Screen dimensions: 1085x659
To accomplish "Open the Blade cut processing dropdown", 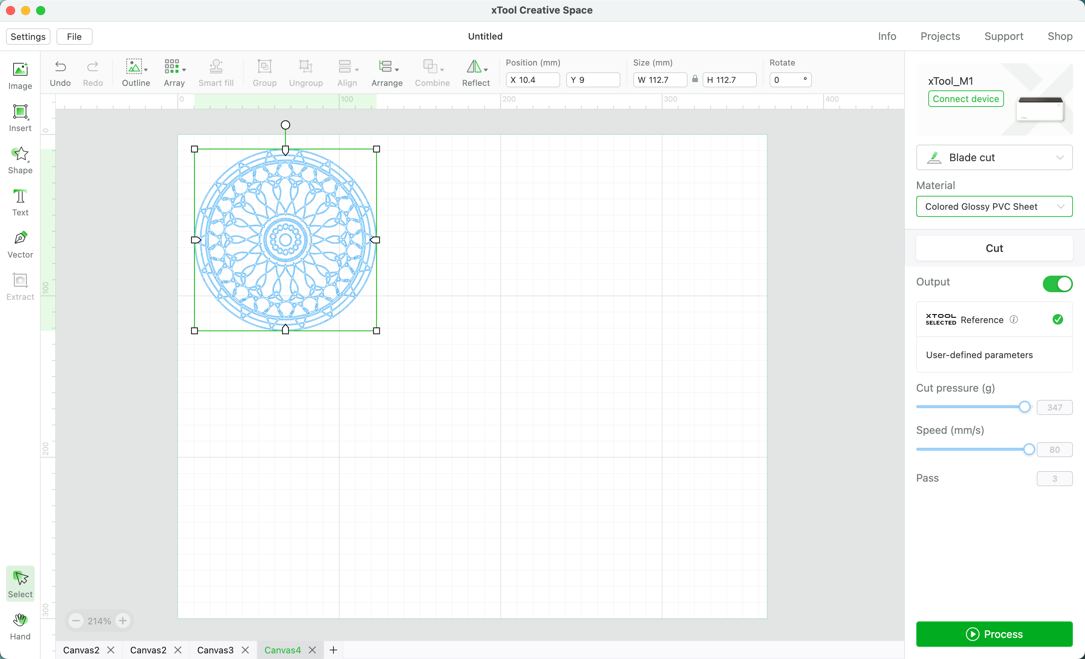I will pos(994,157).
